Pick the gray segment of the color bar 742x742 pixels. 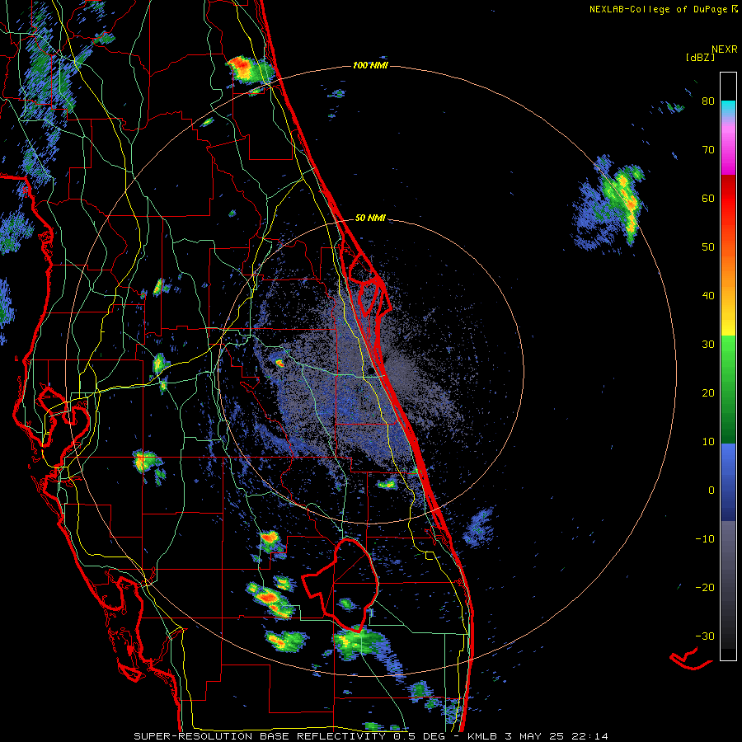728,585
